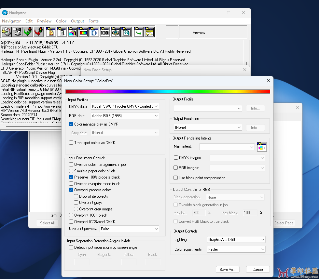The height and width of the screenshot is (279, 319).
Task: Check Use black point compensation
Action: [175, 178]
